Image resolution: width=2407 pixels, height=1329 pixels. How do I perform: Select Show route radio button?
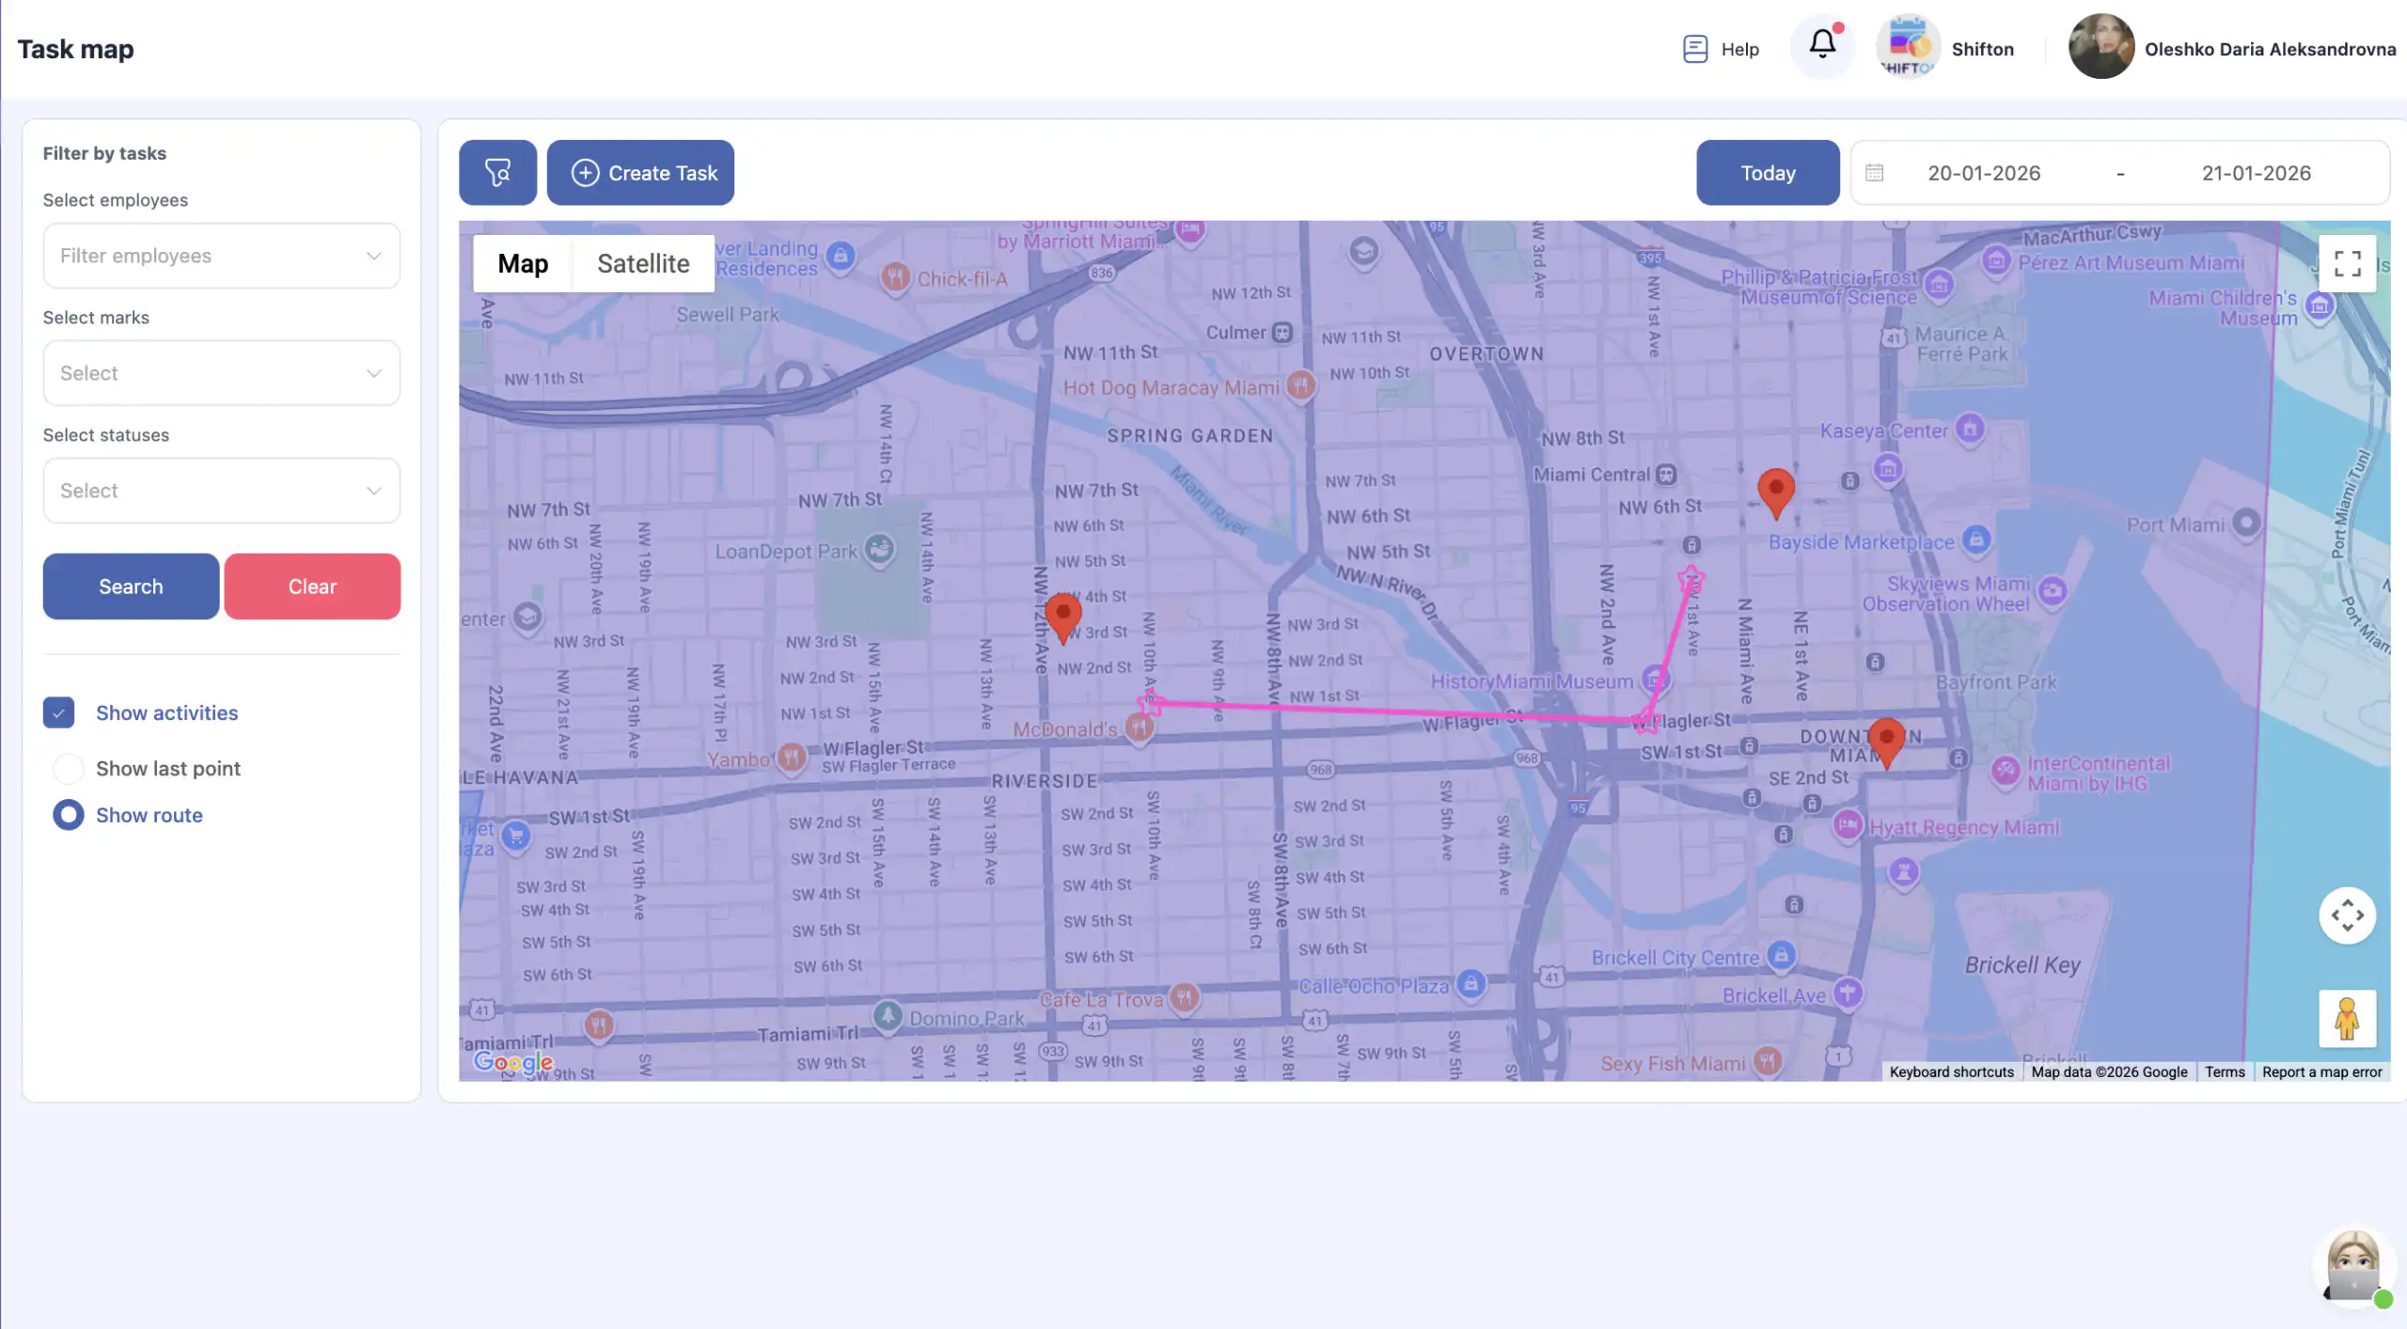tap(68, 815)
